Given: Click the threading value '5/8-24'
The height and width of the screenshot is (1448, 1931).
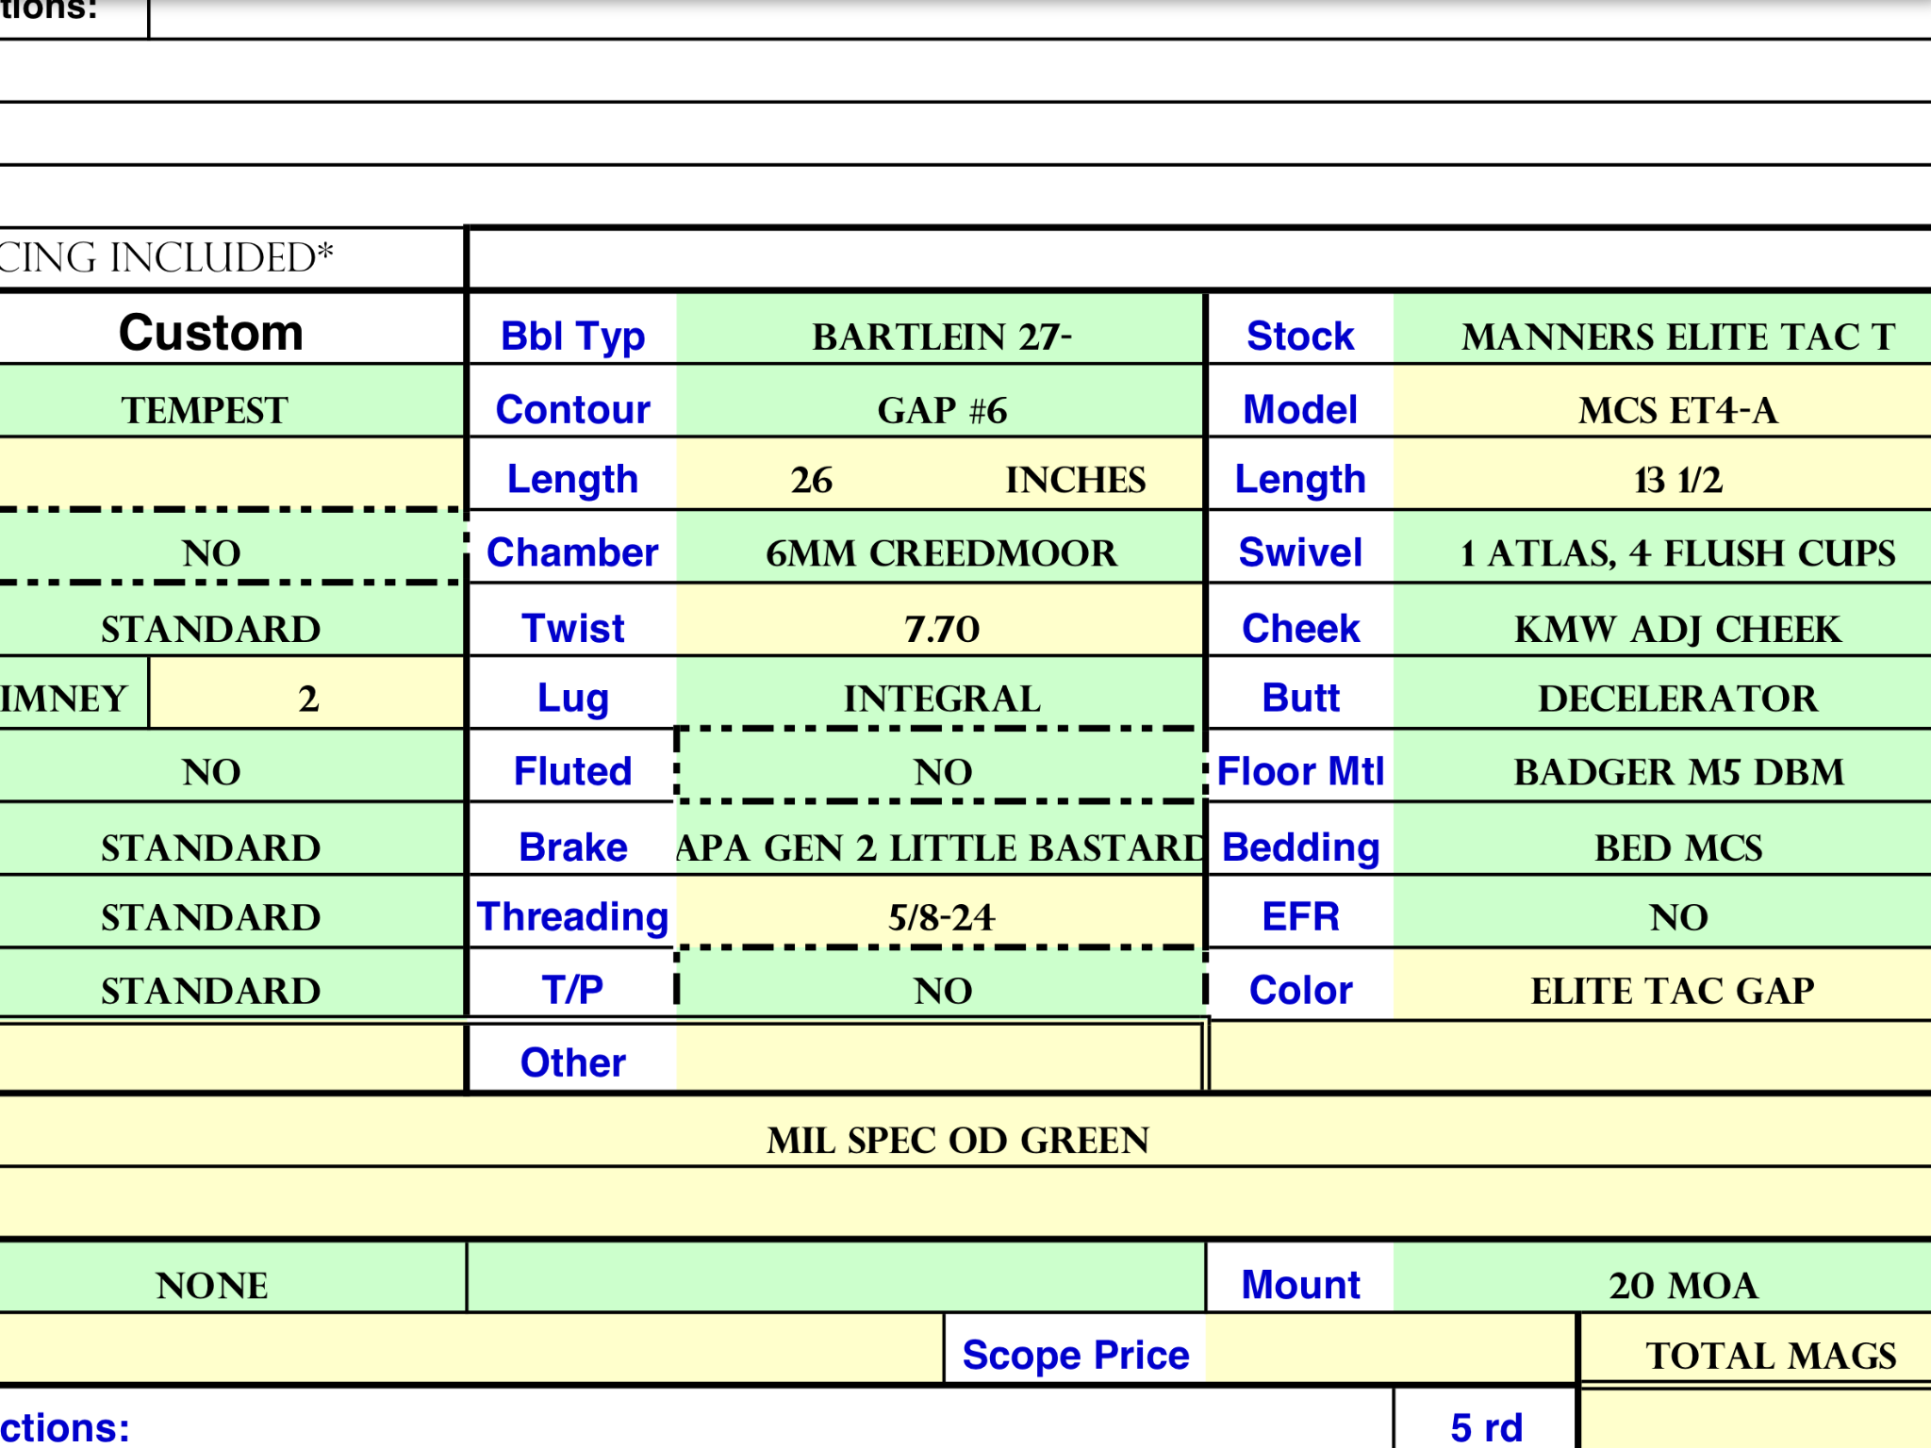Looking at the screenshot, I should coord(941,912).
